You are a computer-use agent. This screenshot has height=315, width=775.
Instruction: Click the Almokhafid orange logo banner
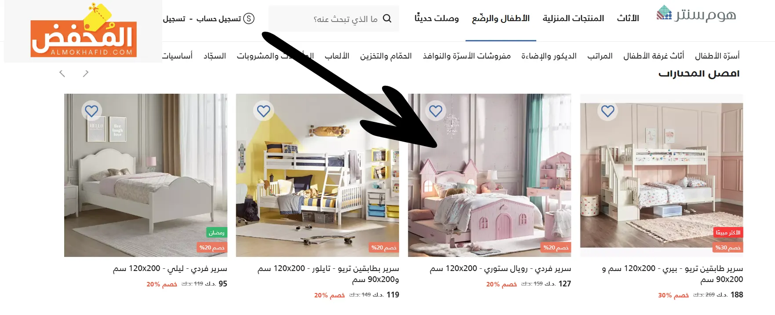tap(84, 32)
